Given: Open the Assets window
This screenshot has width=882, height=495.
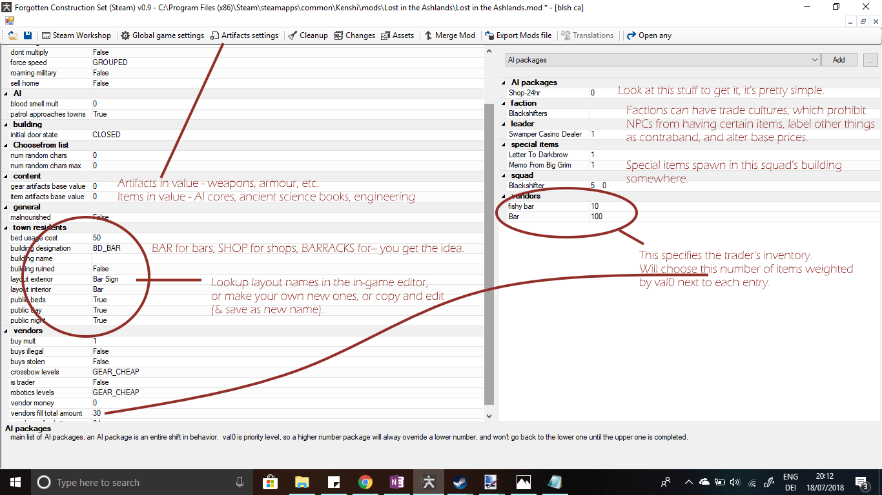Looking at the screenshot, I should coord(397,35).
